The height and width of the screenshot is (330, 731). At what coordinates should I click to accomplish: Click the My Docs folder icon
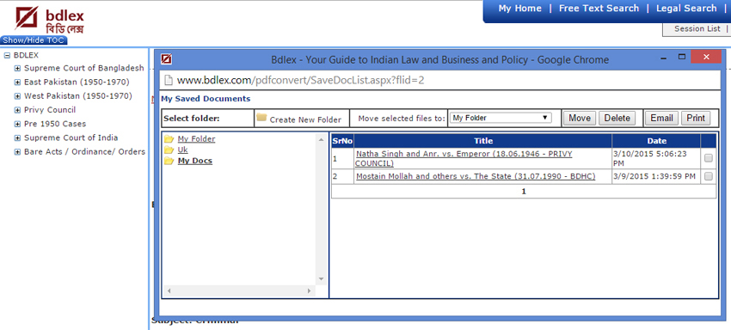[169, 161]
